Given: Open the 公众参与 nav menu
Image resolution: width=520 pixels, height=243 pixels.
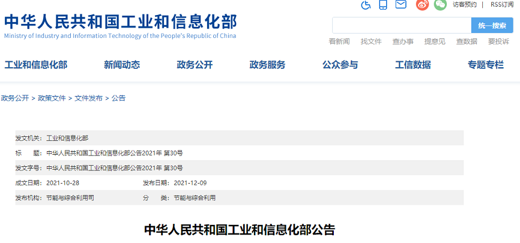Looking at the screenshot, I should [340, 65].
